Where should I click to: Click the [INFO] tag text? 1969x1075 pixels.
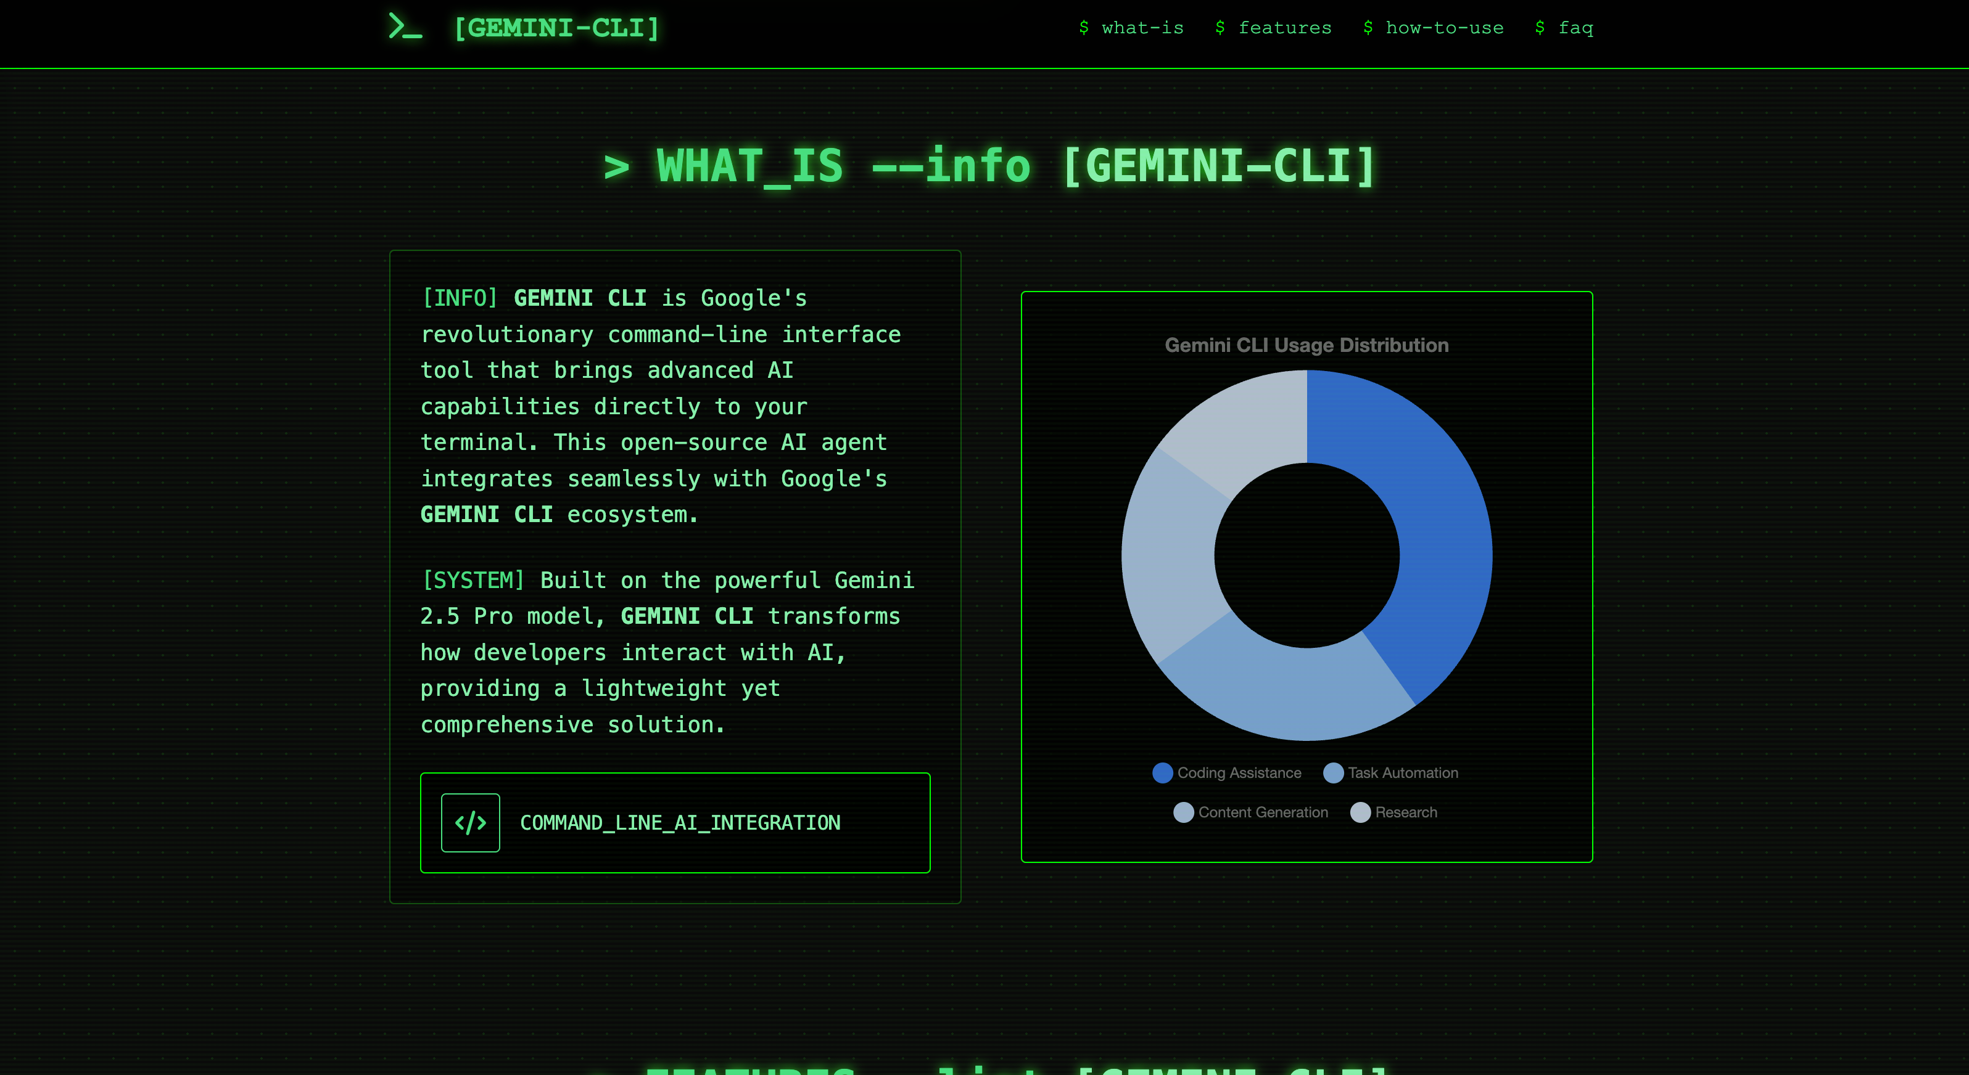460,298
